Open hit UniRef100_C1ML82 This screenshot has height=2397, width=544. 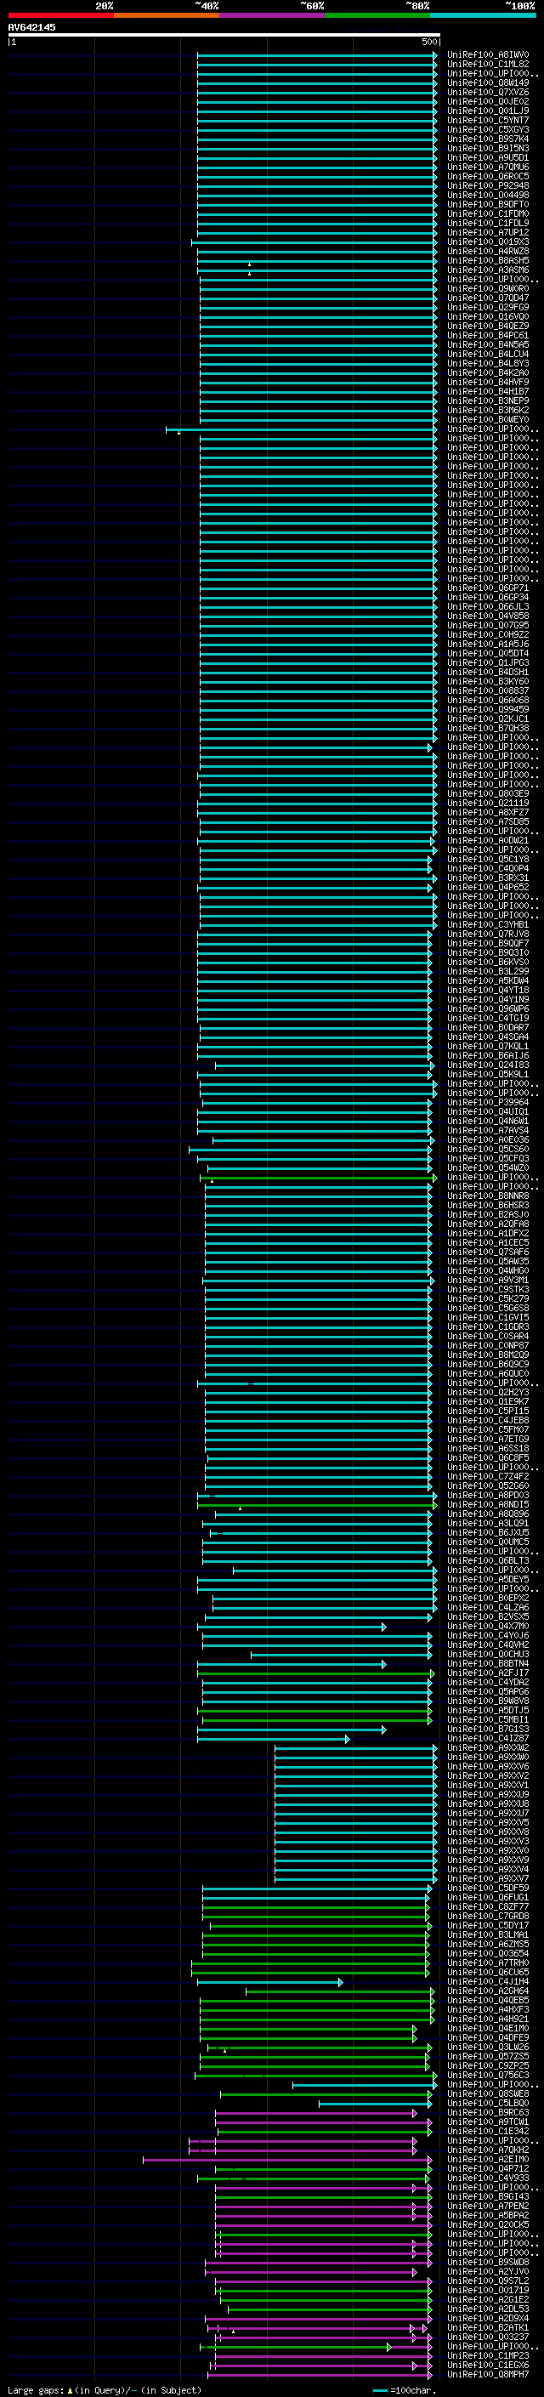click(x=487, y=65)
